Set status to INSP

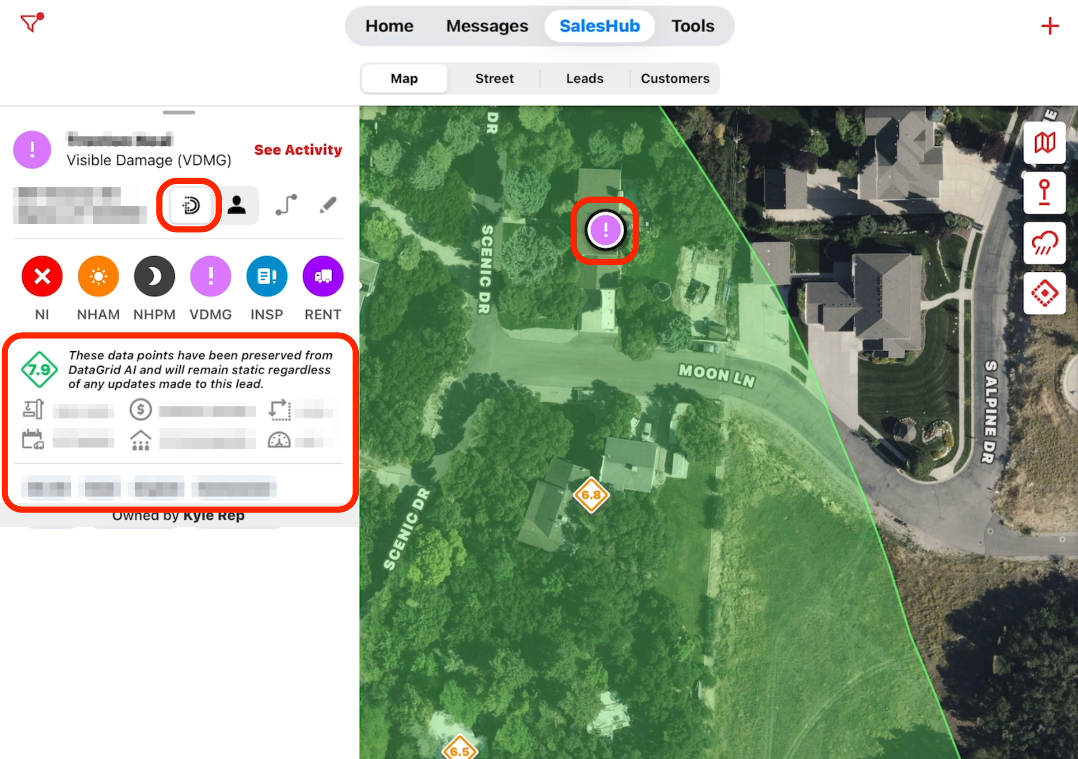pyautogui.click(x=267, y=277)
